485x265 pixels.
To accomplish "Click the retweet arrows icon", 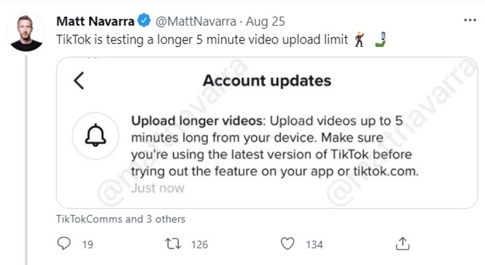I will [x=173, y=244].
